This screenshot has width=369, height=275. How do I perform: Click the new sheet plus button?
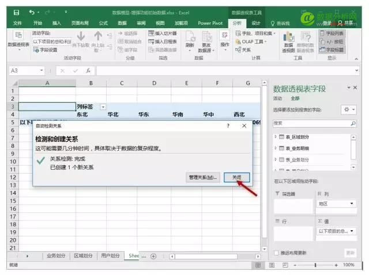point(153,255)
